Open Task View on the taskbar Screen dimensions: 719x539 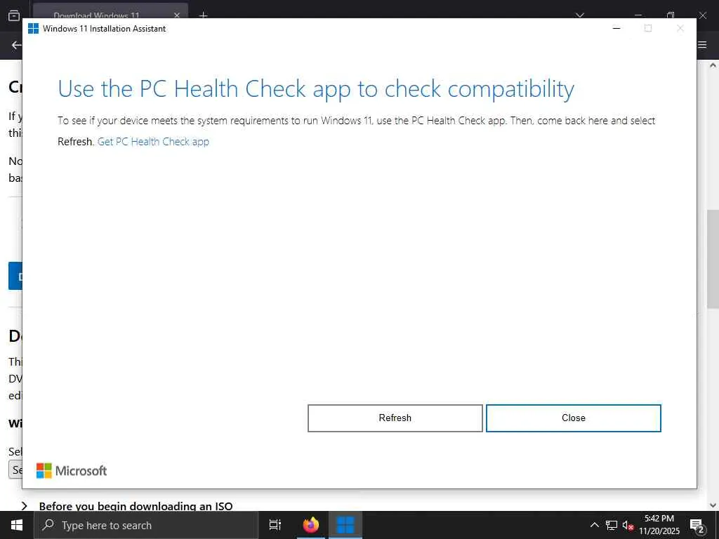coord(275,525)
